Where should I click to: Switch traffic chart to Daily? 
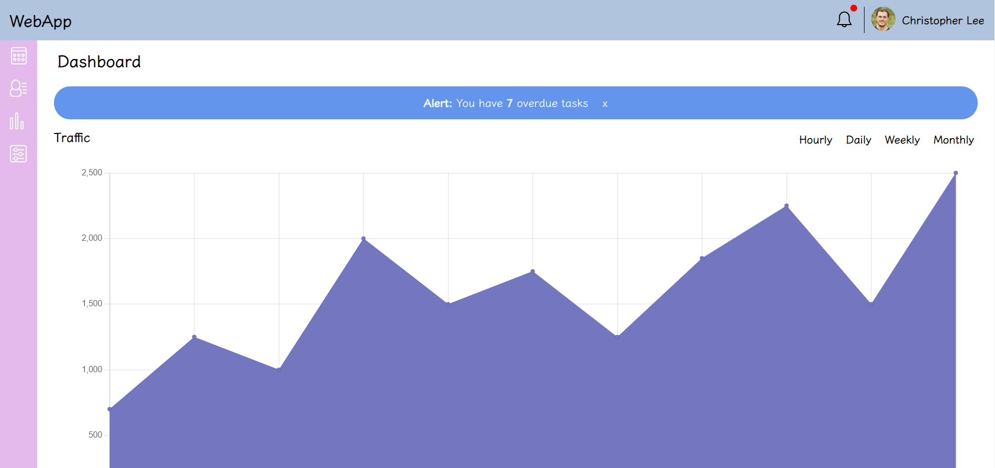click(858, 140)
